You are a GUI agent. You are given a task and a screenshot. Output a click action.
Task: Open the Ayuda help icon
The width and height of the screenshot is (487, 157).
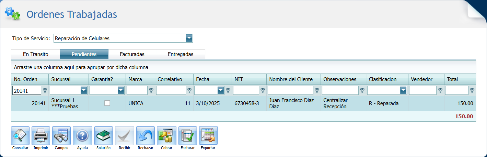pos(82,136)
